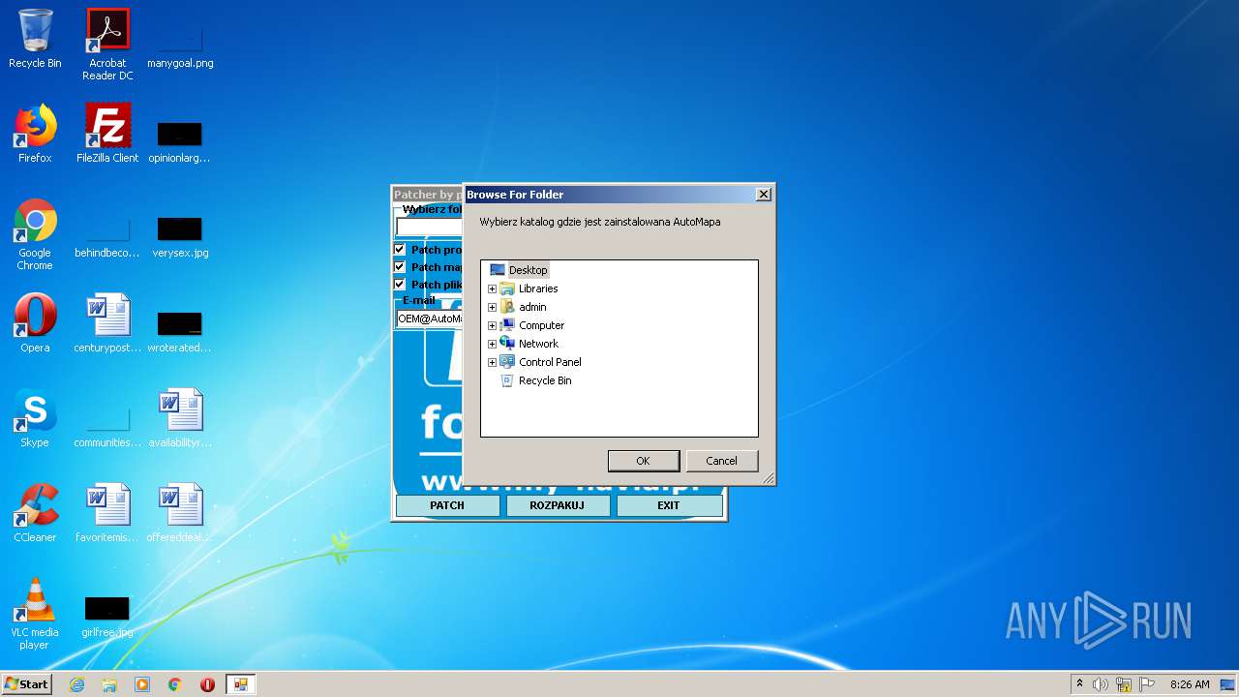Open Action Center flag tray icon
Image resolution: width=1239 pixels, height=697 pixels.
1147,684
